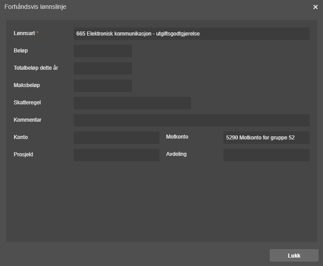Click the Motkonto label

[177, 137]
